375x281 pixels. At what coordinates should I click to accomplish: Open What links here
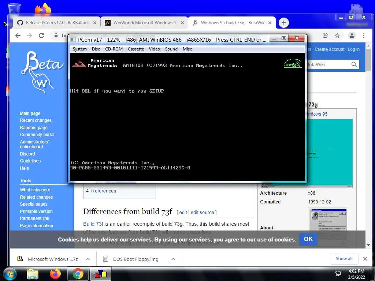[35, 190]
